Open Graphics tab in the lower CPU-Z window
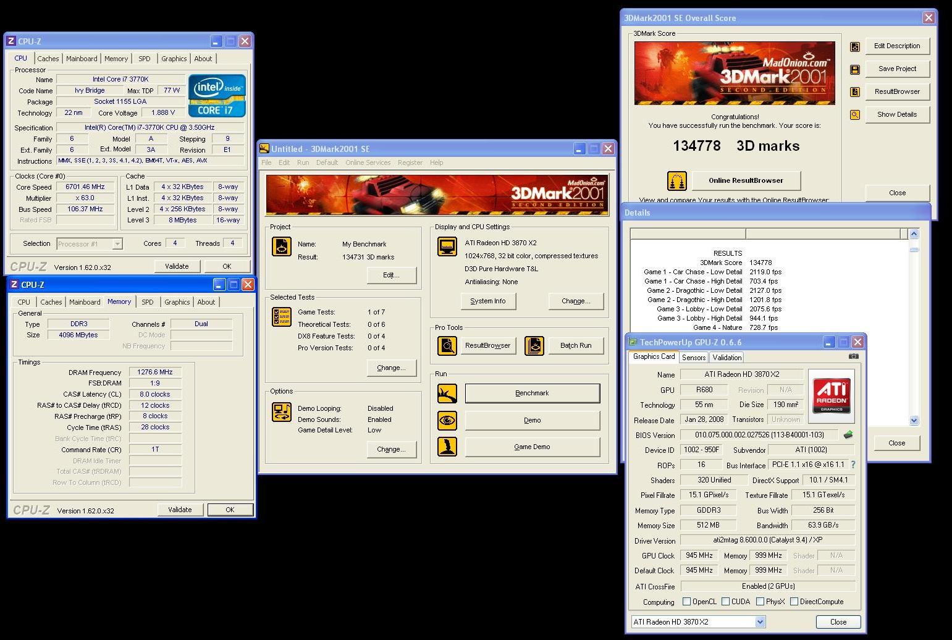This screenshot has height=640, width=952. coord(177,302)
